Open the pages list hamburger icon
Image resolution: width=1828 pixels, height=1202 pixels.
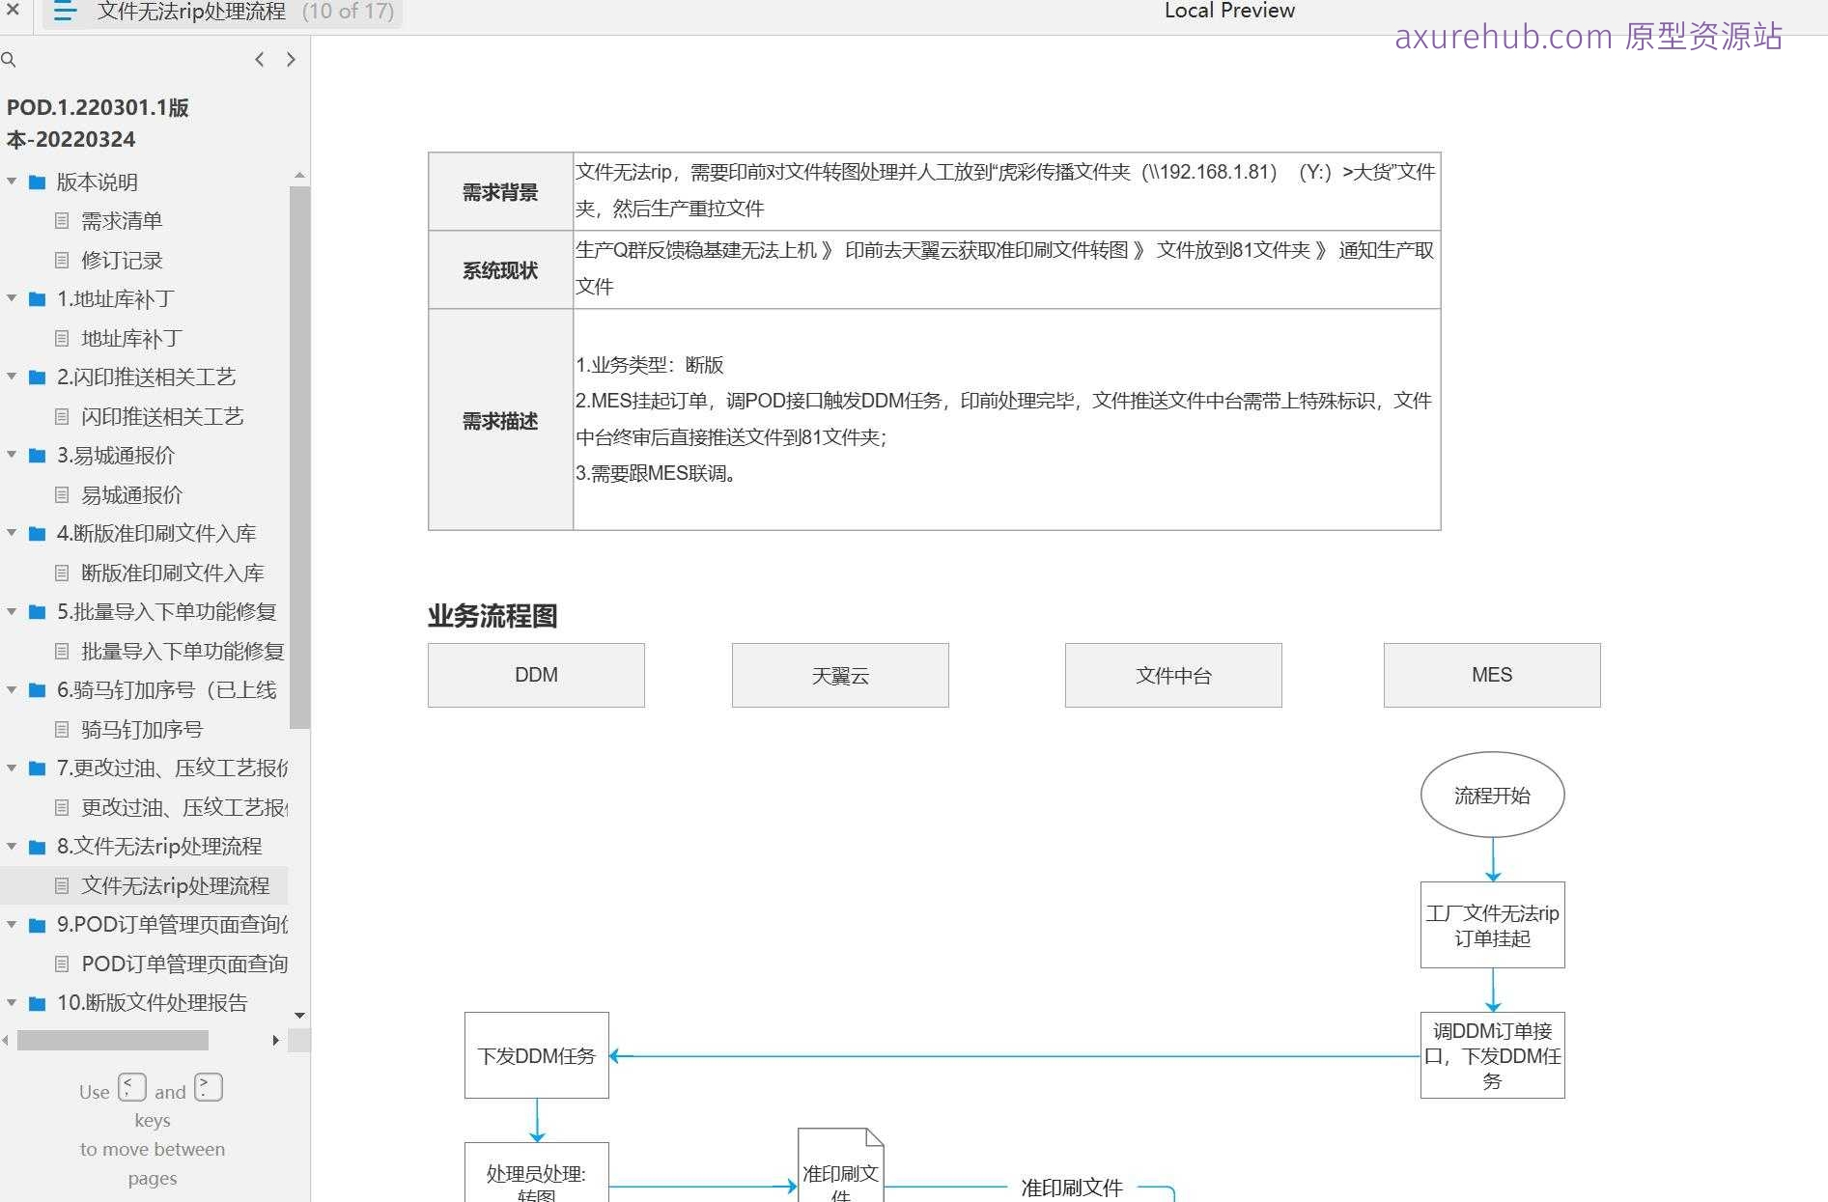(64, 13)
